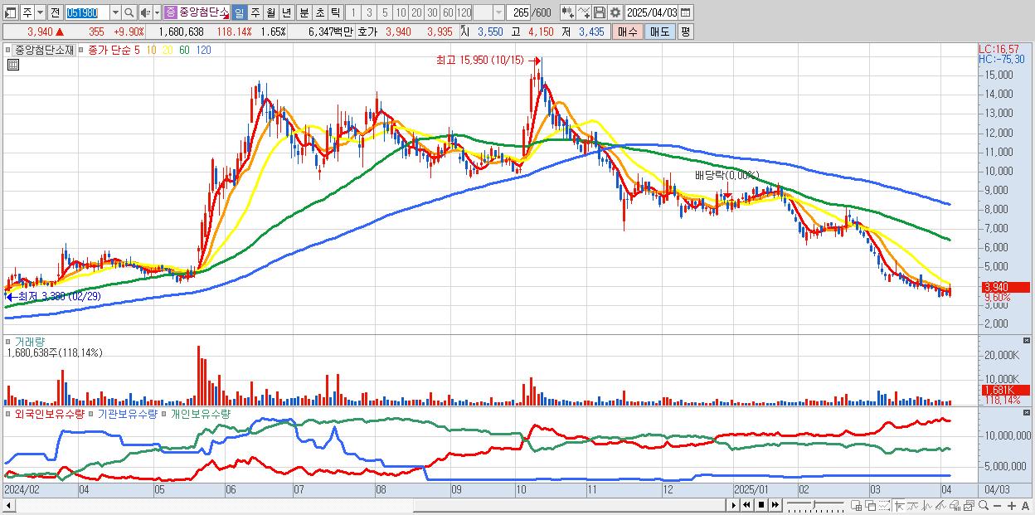
Task: Open the dropdown next to the speaker icon
Action: click(157, 12)
